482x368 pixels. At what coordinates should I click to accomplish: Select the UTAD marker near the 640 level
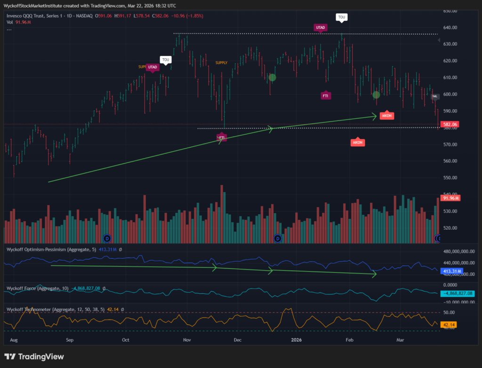321,28
